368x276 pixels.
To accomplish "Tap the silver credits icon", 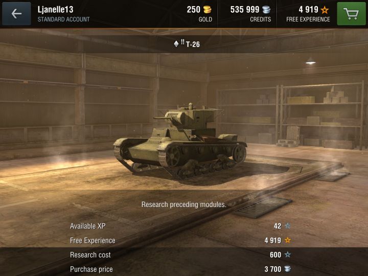I will (x=266, y=10).
